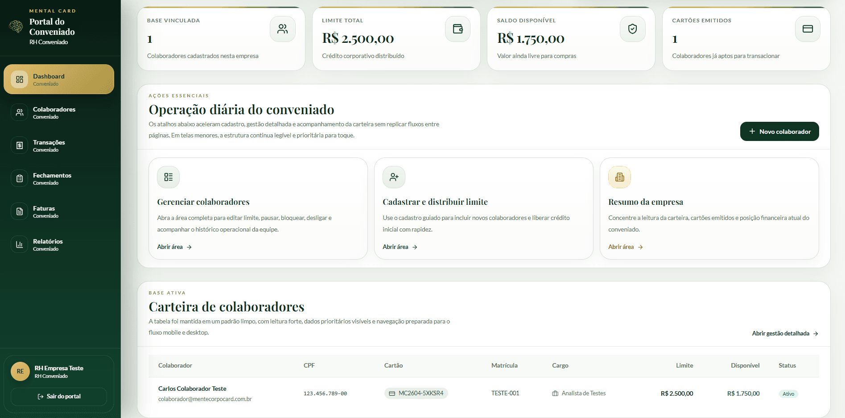Click the Gerenciar colaboradores panel icon
The width and height of the screenshot is (845, 418).
click(x=168, y=177)
